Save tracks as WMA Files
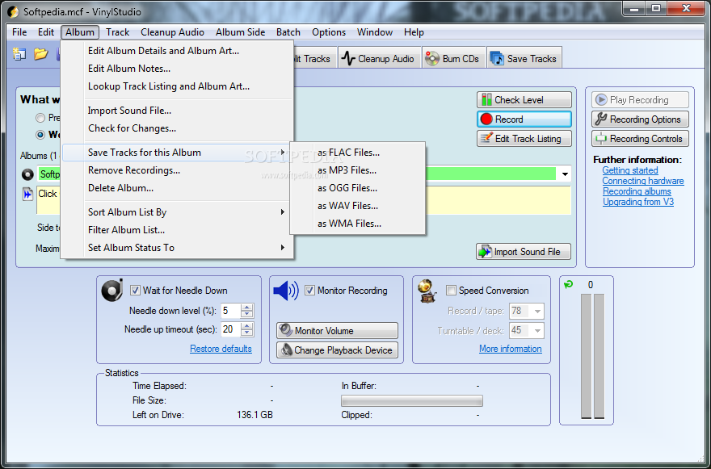Viewport: 711px width, 469px height. pos(358,224)
